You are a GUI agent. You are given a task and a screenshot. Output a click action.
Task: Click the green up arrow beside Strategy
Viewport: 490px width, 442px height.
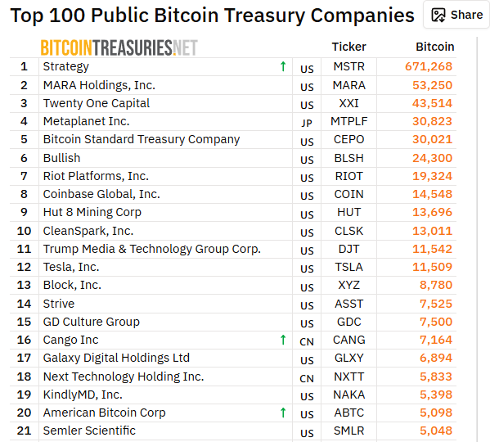click(x=283, y=66)
